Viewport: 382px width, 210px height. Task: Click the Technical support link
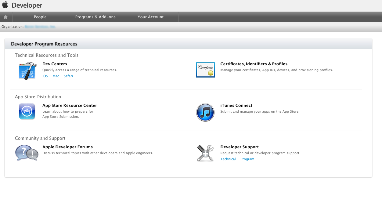tap(228, 159)
